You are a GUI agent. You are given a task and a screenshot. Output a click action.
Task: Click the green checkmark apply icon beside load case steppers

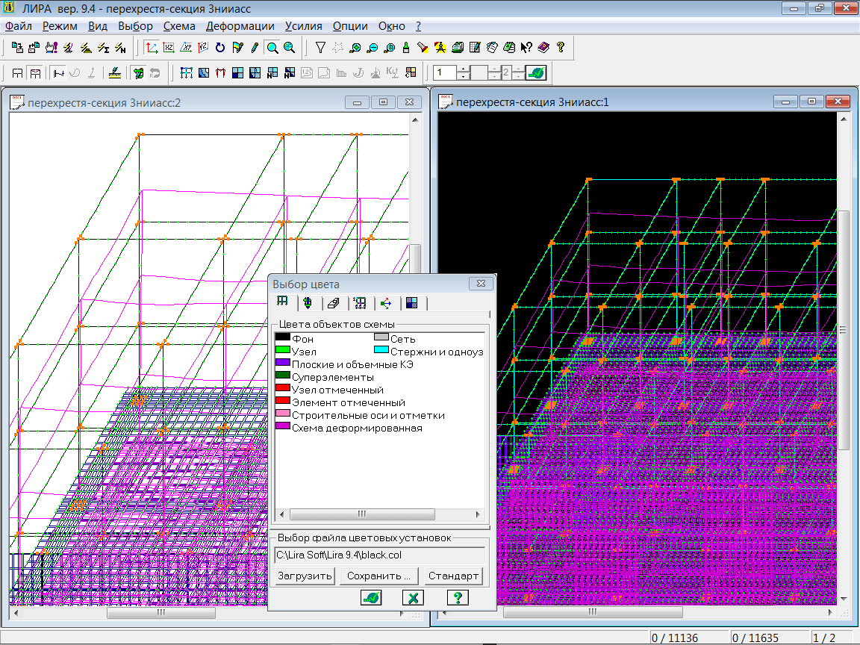point(536,72)
